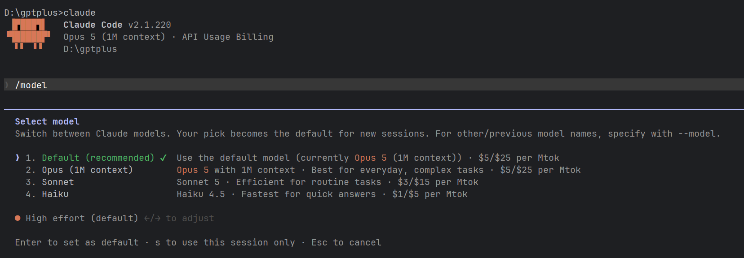Click the prompt chevron before /model

pos(7,85)
